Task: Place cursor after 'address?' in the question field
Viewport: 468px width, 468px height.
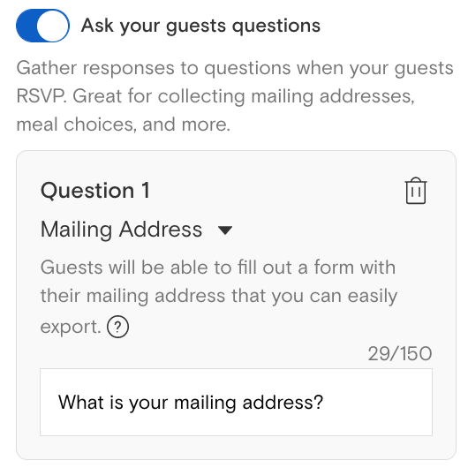Action: tap(324, 403)
